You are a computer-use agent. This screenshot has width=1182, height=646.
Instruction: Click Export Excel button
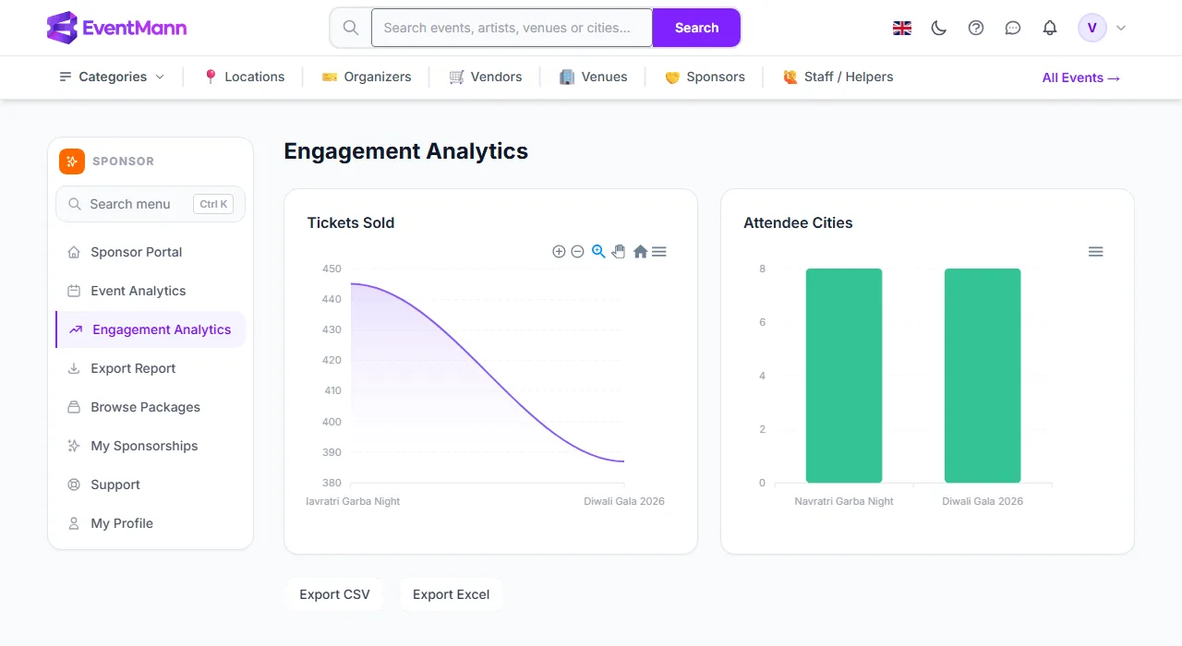pyautogui.click(x=452, y=594)
